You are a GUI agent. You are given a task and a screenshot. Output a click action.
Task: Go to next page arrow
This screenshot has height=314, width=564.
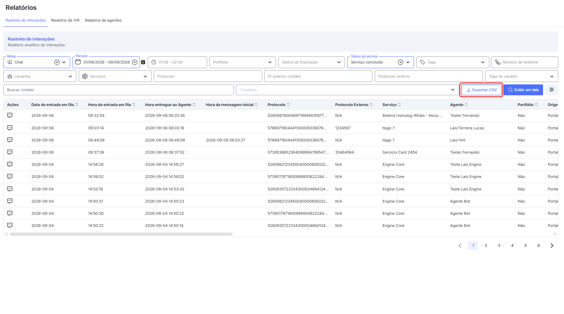tap(552, 245)
